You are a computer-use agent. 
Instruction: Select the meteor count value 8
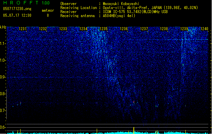tap(48, 15)
